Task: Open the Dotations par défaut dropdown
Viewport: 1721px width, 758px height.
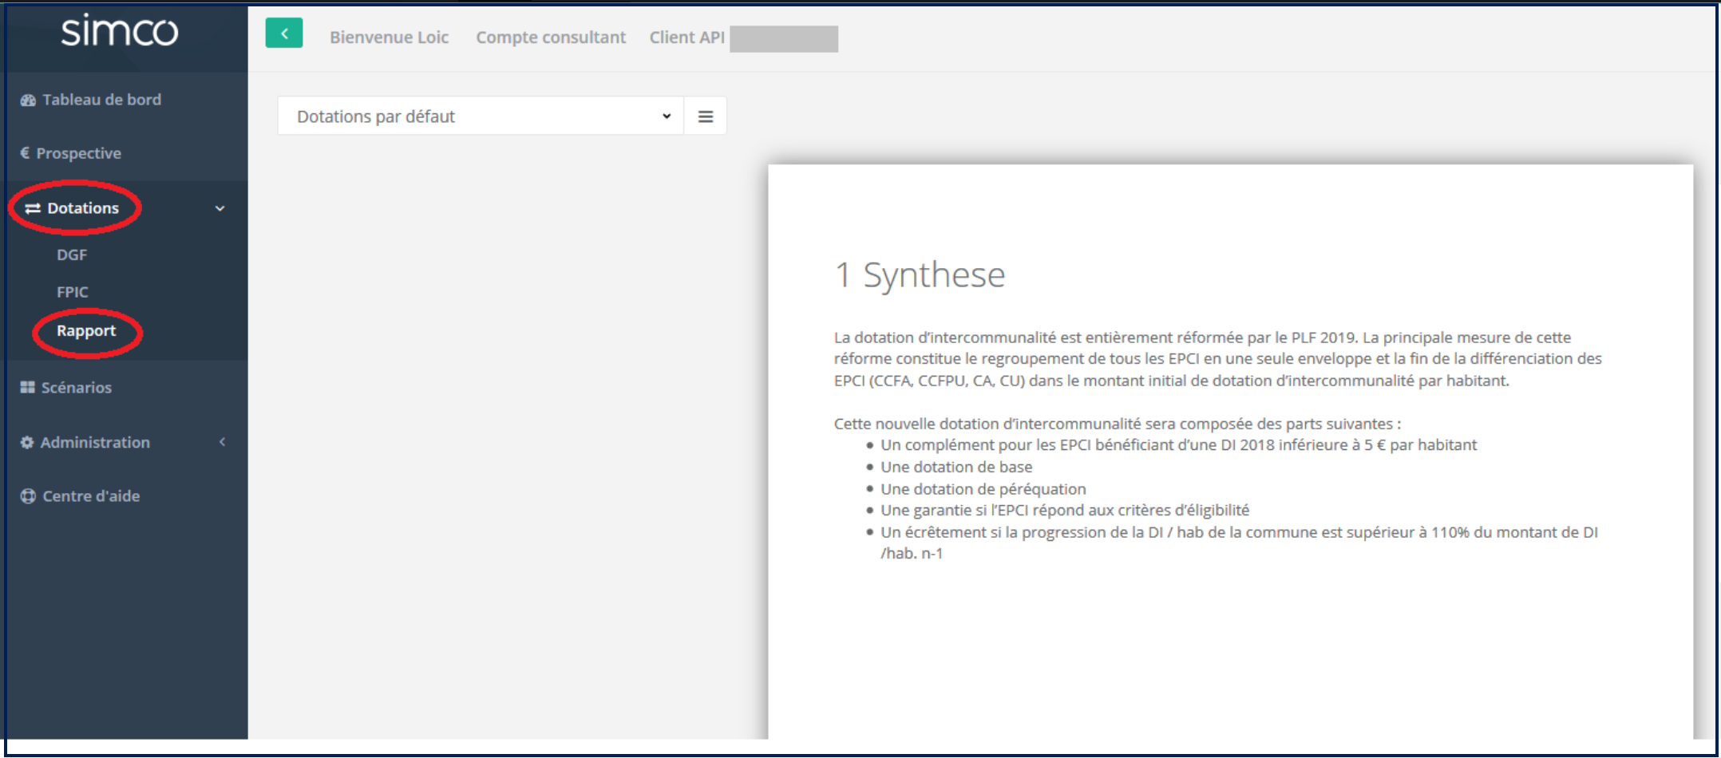Action: [481, 116]
